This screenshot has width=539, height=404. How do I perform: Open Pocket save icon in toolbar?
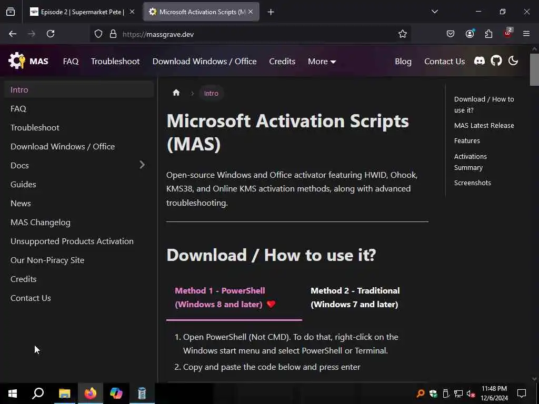coord(451,34)
